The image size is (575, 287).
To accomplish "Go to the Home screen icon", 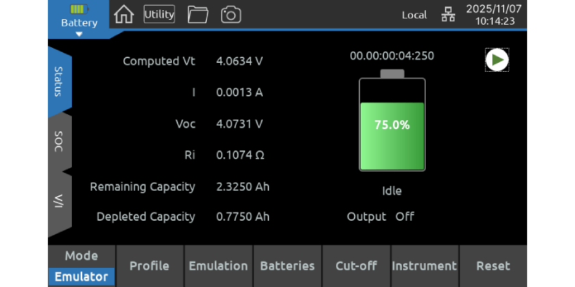I will 124,14.
